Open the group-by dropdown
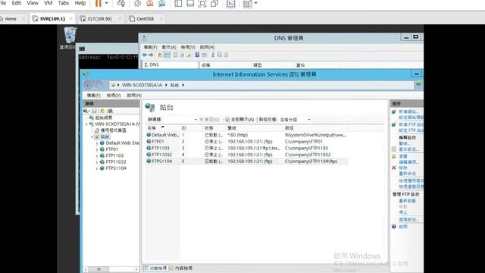 308,120
